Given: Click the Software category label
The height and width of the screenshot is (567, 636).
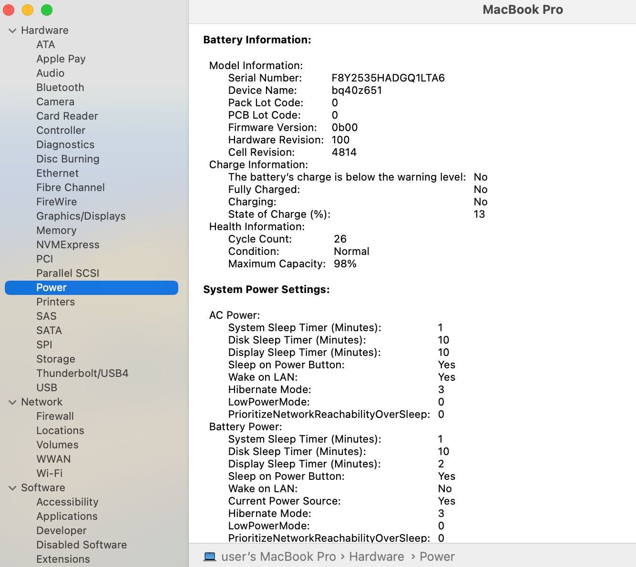Looking at the screenshot, I should point(43,487).
